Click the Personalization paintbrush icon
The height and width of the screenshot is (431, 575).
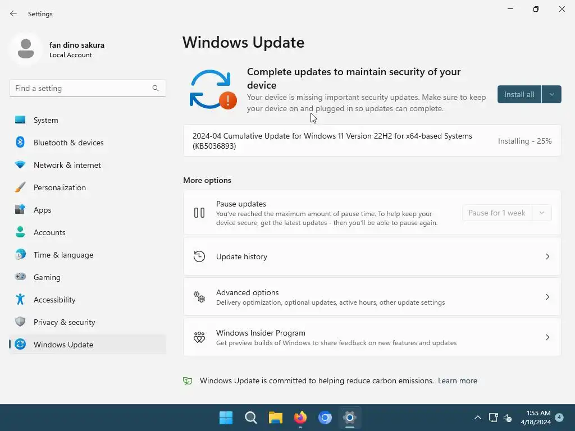click(x=20, y=187)
